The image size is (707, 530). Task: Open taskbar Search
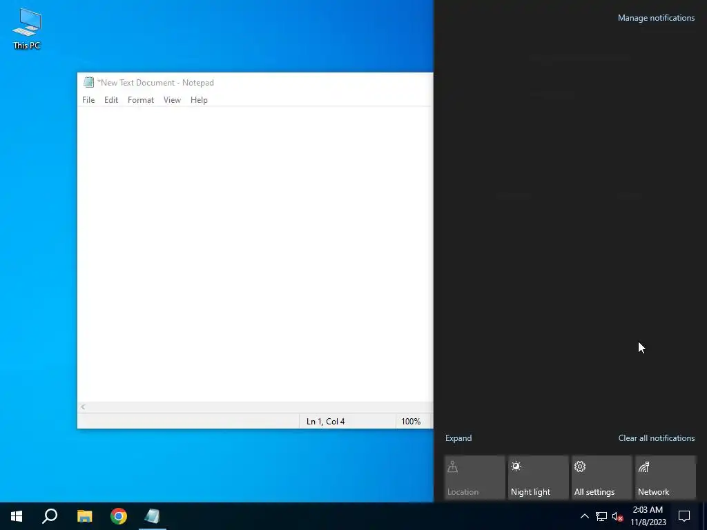50,516
